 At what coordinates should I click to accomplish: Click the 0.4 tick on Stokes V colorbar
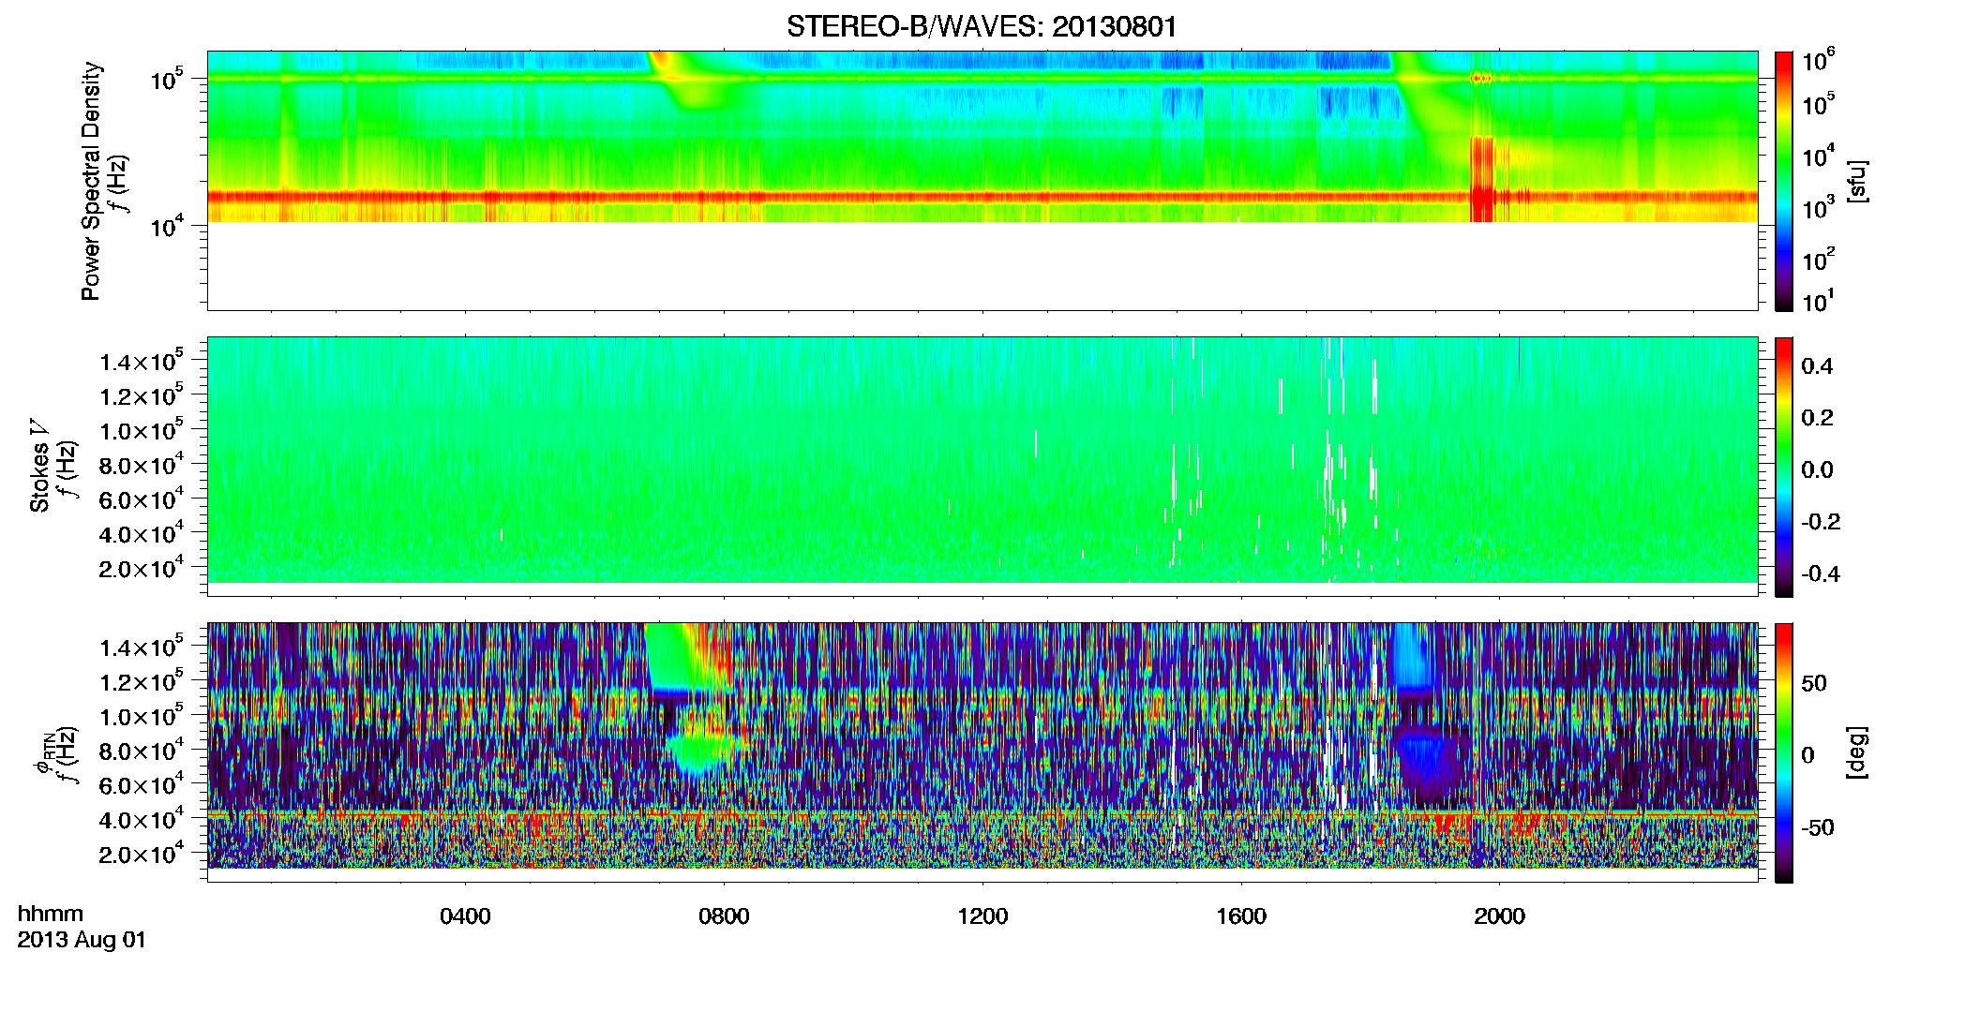click(1817, 366)
